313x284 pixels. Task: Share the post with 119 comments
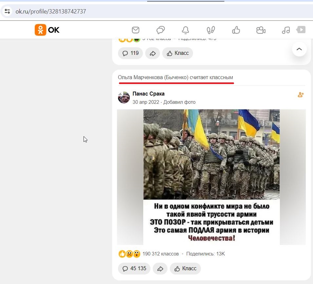(x=152, y=53)
